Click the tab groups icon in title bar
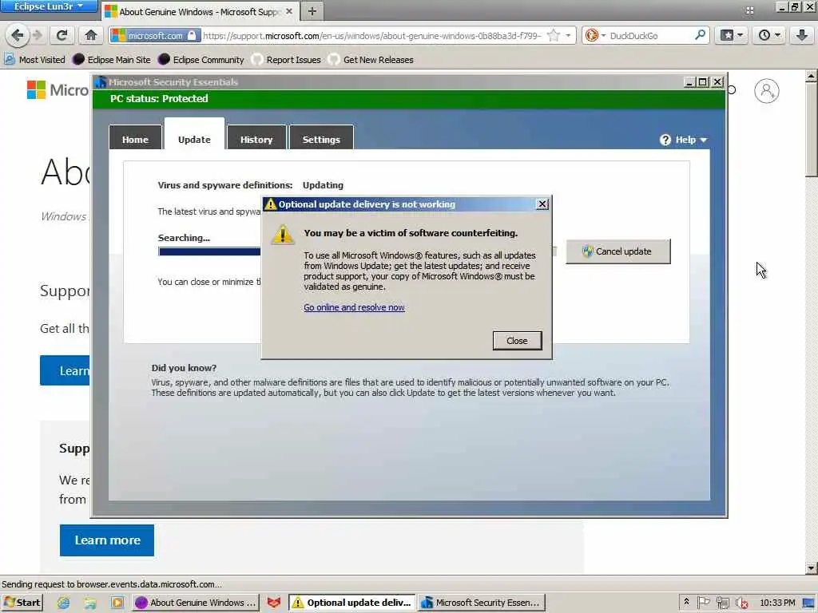Screen dimensions: 818x613 pos(749,10)
